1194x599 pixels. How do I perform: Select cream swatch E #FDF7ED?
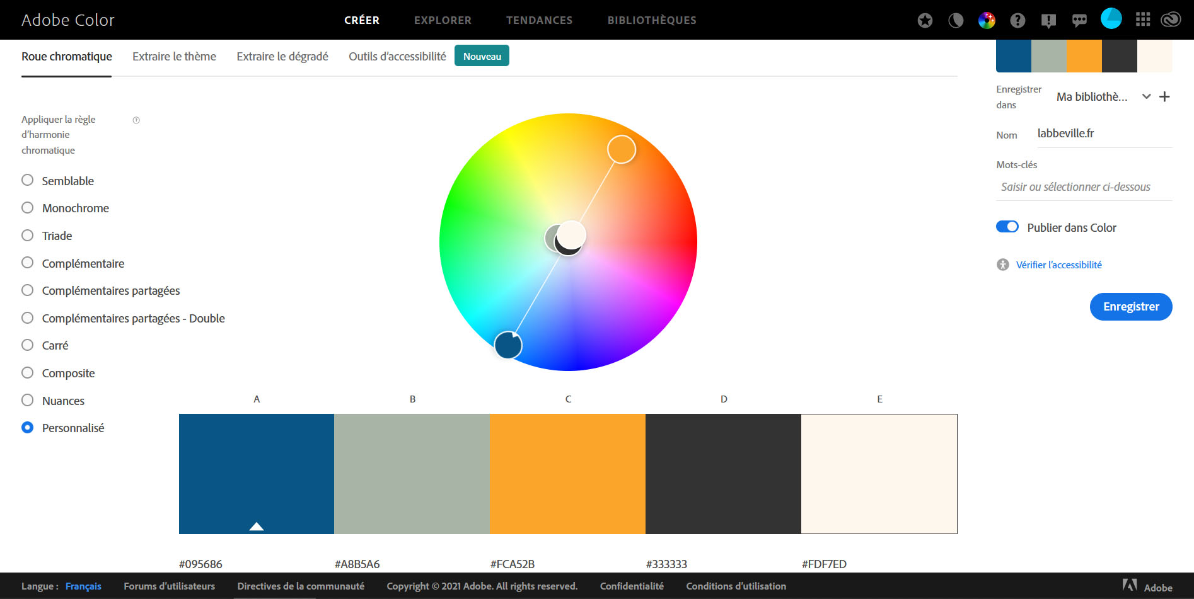point(879,474)
